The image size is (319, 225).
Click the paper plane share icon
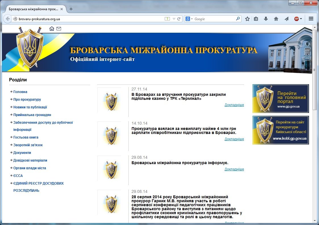point(286,19)
